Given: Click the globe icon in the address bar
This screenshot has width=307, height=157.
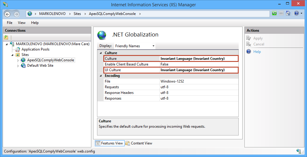Looking at the screenshot, I should [30, 14].
